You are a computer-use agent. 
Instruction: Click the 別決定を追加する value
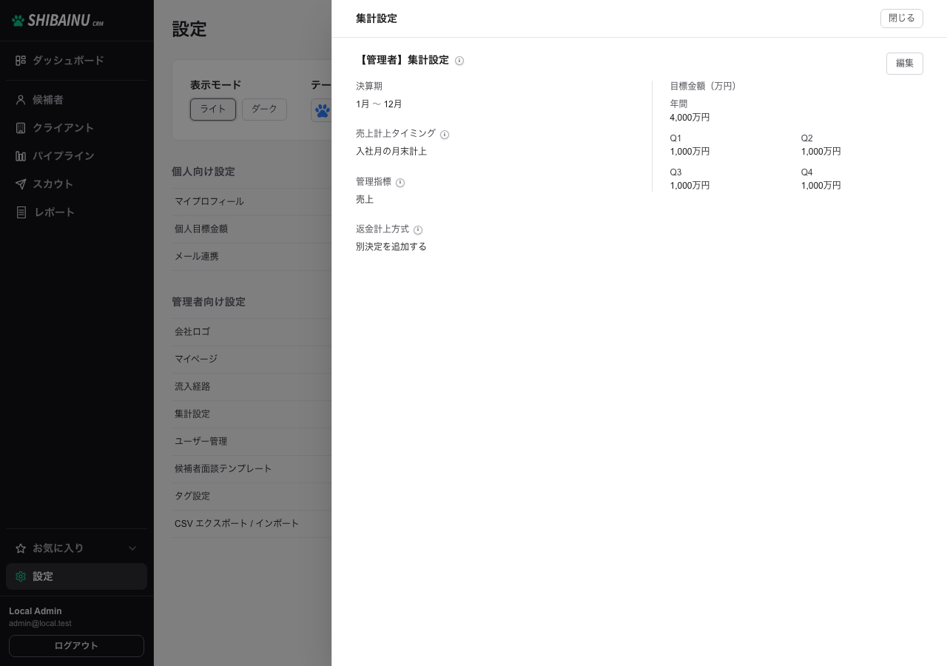point(391,247)
